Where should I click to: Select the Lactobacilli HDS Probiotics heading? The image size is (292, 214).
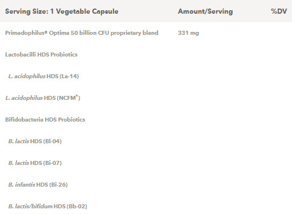pos(41,55)
